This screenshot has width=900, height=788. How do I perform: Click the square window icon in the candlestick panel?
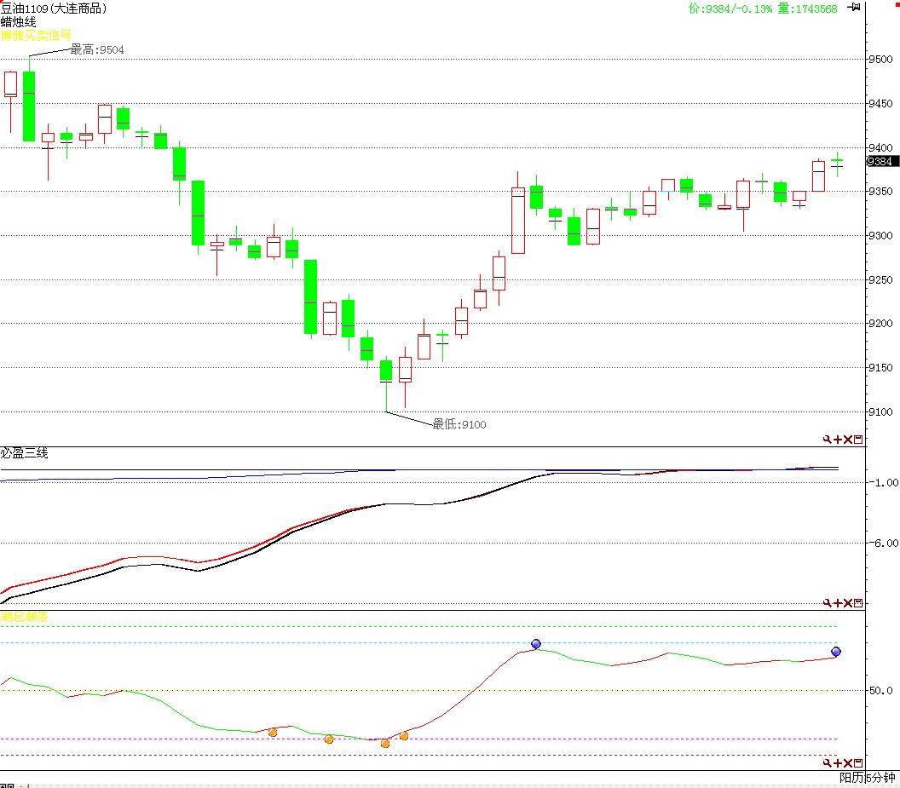(x=858, y=440)
